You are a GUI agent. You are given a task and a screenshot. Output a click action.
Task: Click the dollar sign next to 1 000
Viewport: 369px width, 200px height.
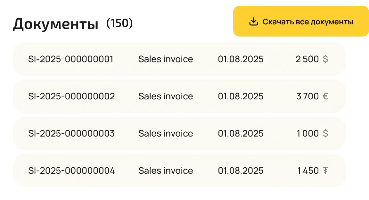click(325, 134)
